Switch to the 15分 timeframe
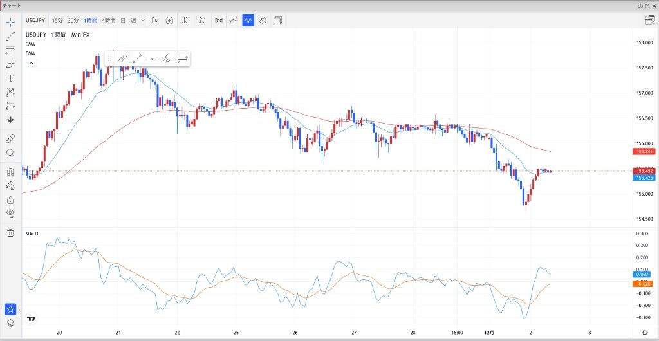The height and width of the screenshot is (341, 659). [58, 21]
